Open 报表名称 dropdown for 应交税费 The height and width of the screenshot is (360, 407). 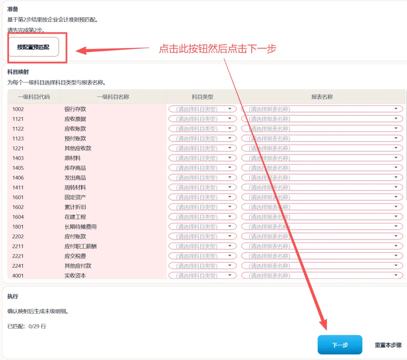point(322,256)
